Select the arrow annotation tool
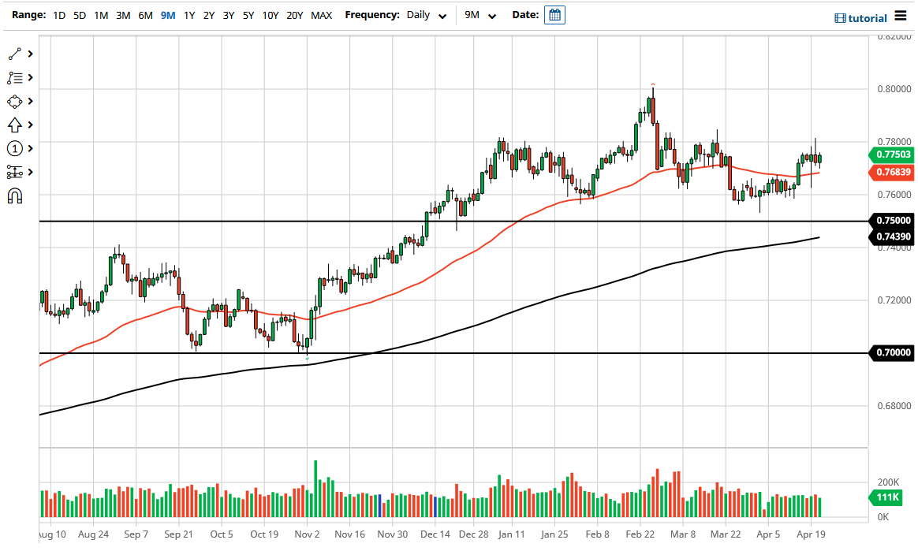918x551 pixels. 14,125
